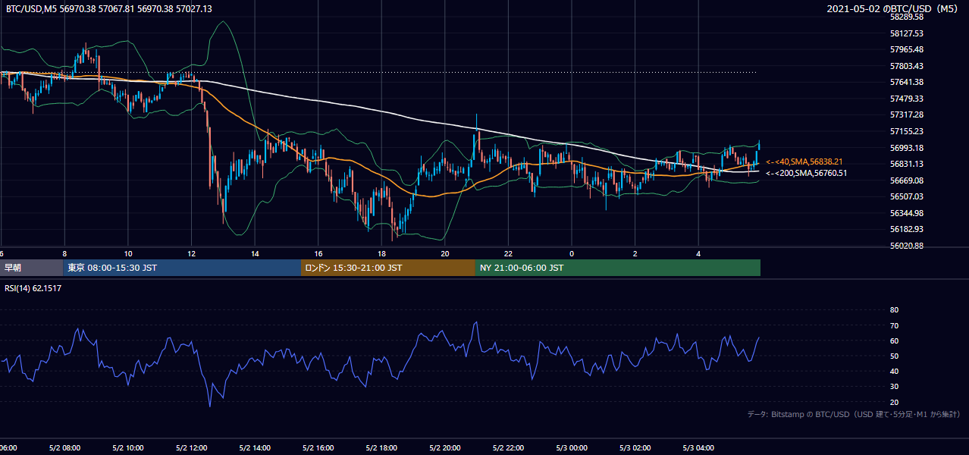
Task: Click the BTC/USD,M5 OHLC title text
Action: tap(109, 8)
